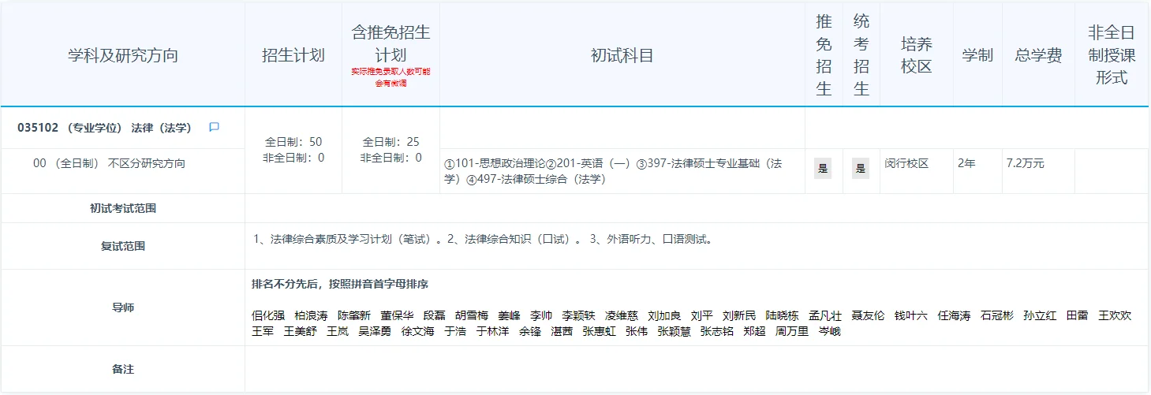Click tutor name 徐文海
This screenshot has height=395, width=1151.
coord(417,331)
